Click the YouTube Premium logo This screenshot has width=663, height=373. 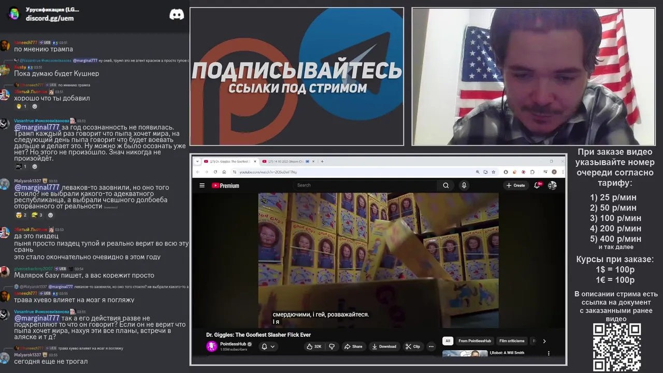225,185
